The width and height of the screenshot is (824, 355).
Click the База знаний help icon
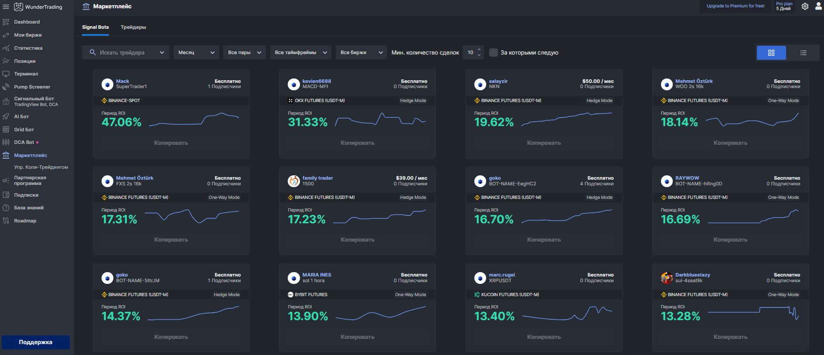tap(6, 208)
